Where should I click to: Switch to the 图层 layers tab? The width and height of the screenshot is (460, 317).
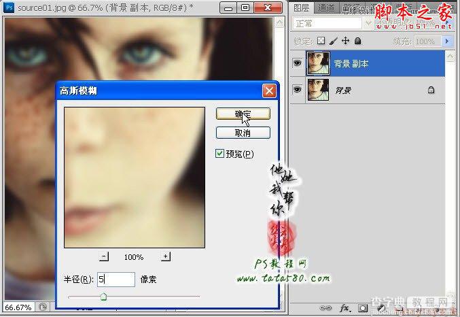click(301, 8)
